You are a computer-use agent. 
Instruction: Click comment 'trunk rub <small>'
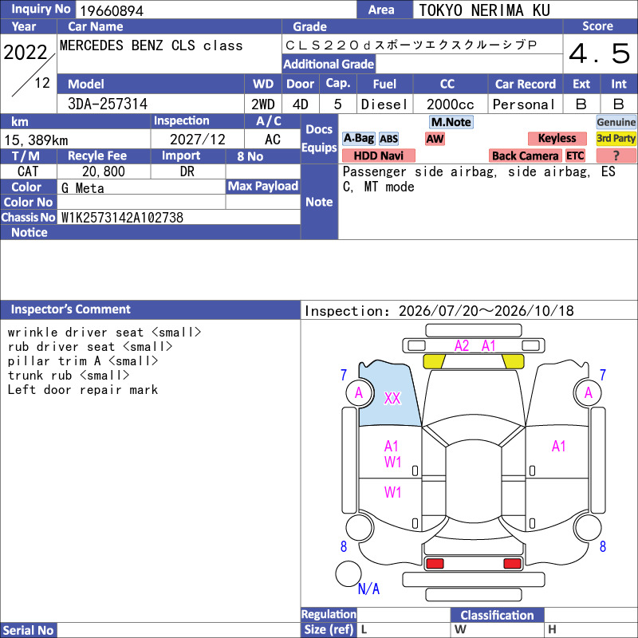point(69,376)
